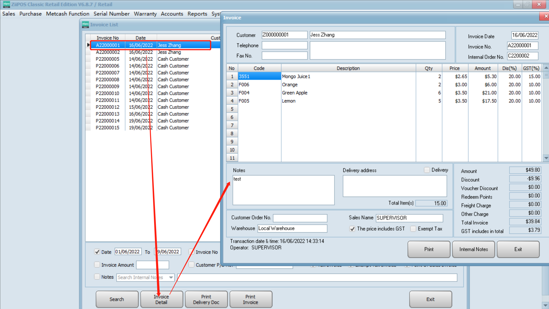
Task: Click the ZiiPOS icon on the Invoice List title bar
Action: 85,25
